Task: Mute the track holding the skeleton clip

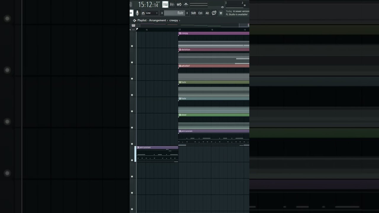Action: tap(132, 62)
